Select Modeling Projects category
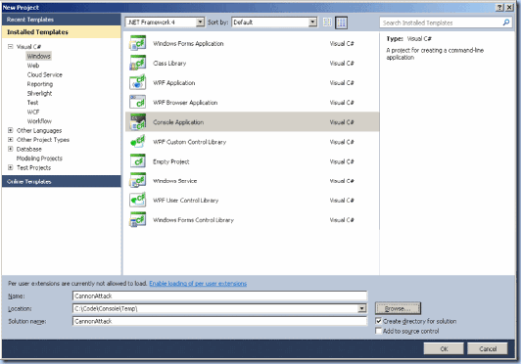Screen dimensions: 521x364 [39, 159]
